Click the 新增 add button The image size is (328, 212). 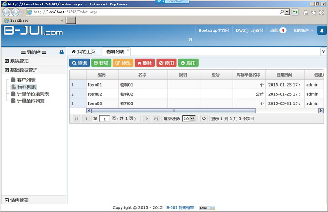101,63
